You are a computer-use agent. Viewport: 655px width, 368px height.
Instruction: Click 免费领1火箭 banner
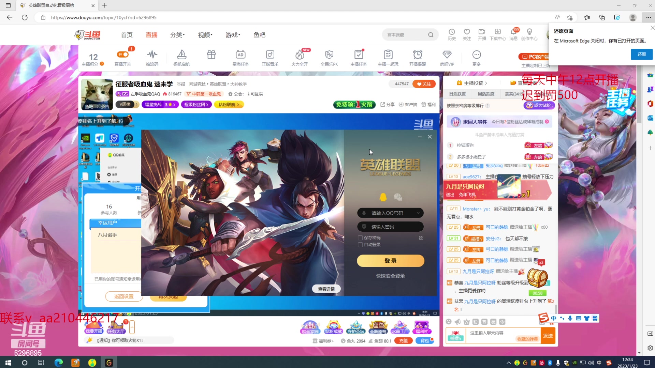tap(354, 105)
